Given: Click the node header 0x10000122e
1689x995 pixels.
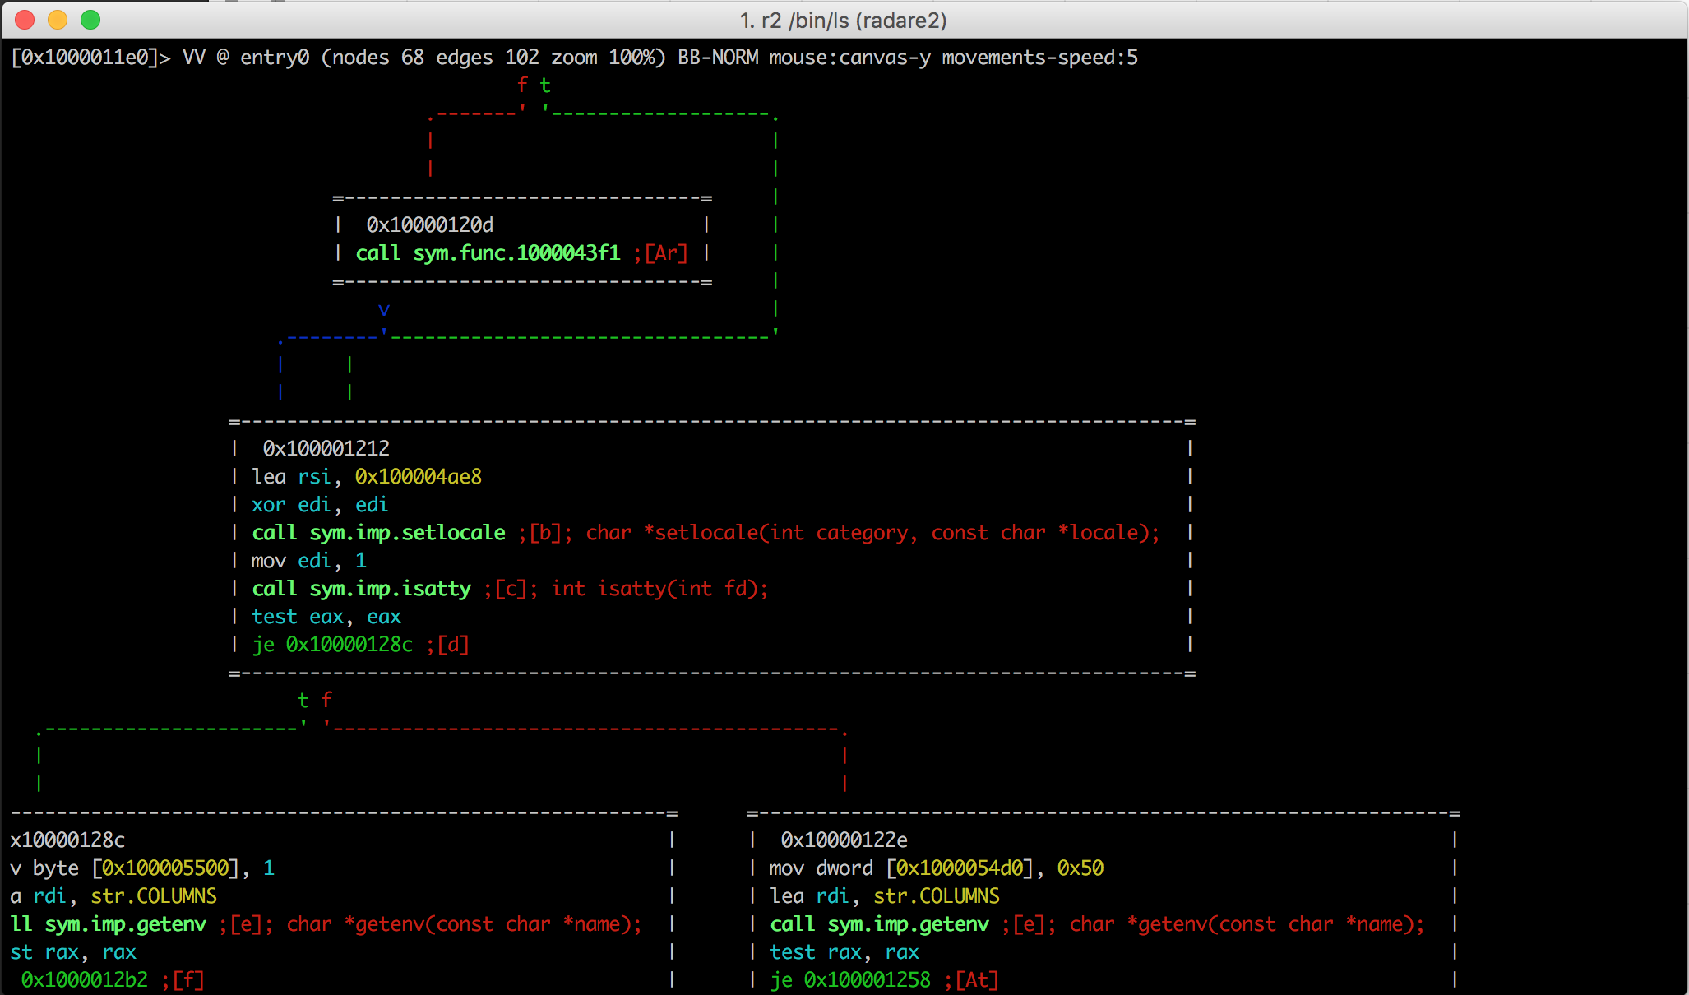Looking at the screenshot, I should 844,840.
